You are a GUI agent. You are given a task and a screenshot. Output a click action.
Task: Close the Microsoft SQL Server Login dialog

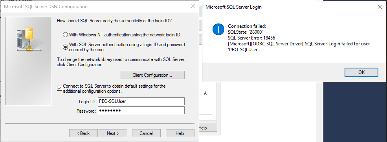click(x=380, y=7)
